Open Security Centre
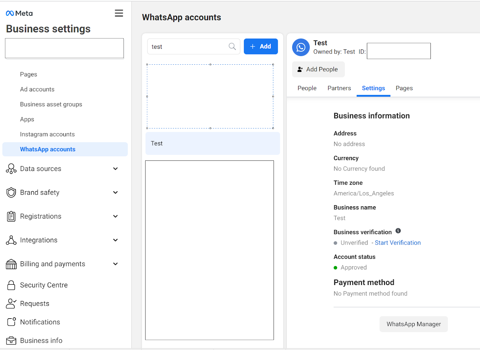Screen dimensions: 480x350 click(x=44, y=285)
